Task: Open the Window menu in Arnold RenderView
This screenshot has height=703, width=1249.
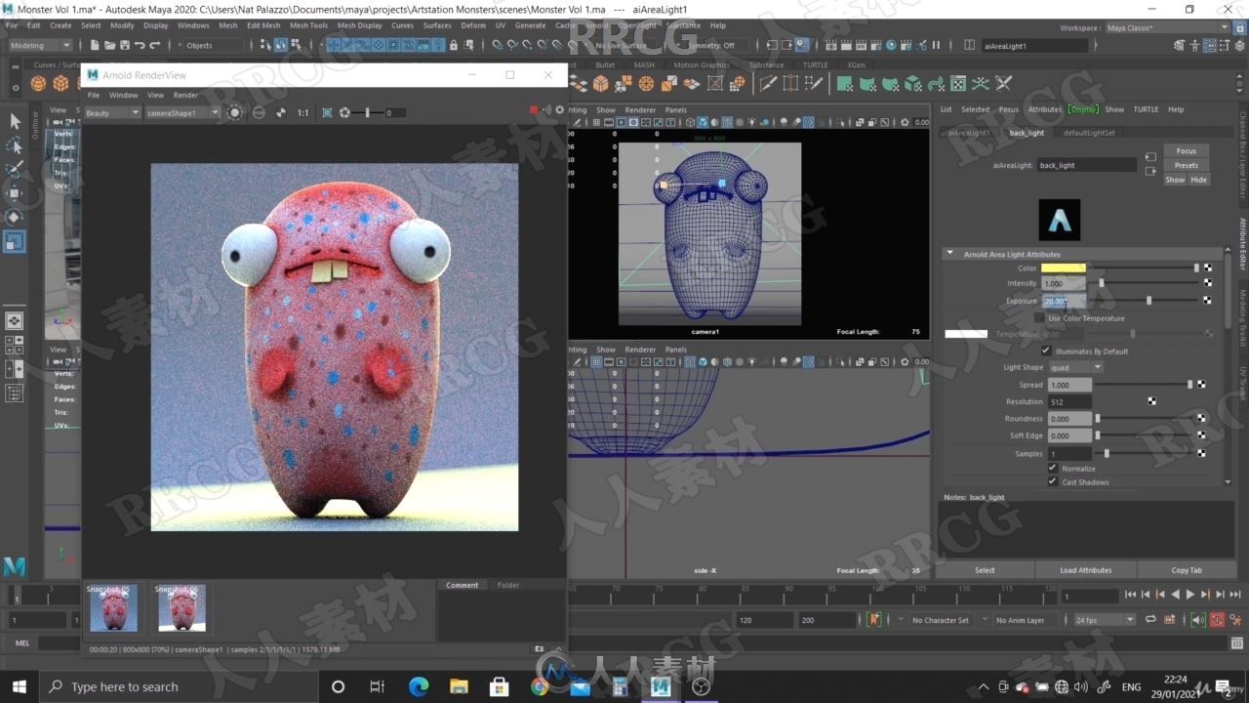Action: (123, 95)
